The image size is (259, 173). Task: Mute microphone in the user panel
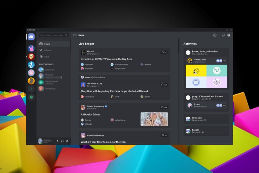pos(58,141)
